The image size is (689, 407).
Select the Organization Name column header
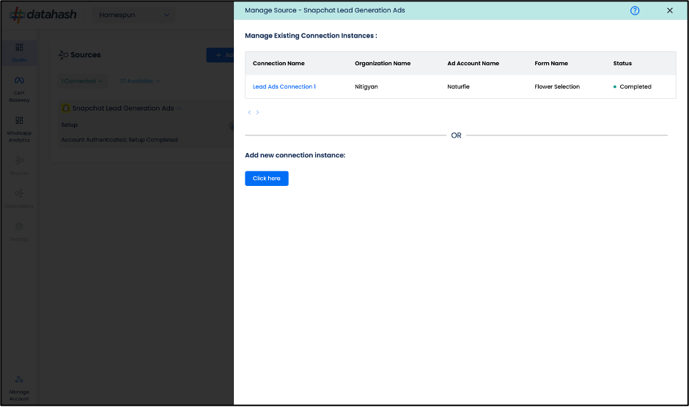[383, 63]
